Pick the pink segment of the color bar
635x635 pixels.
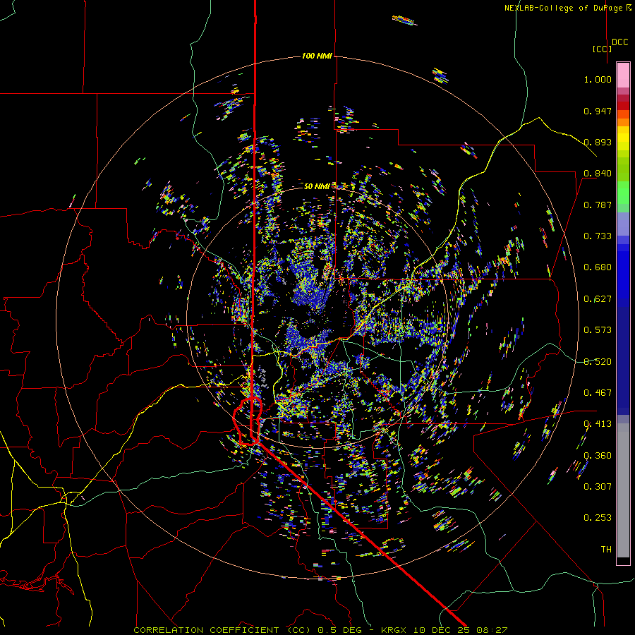click(x=623, y=75)
